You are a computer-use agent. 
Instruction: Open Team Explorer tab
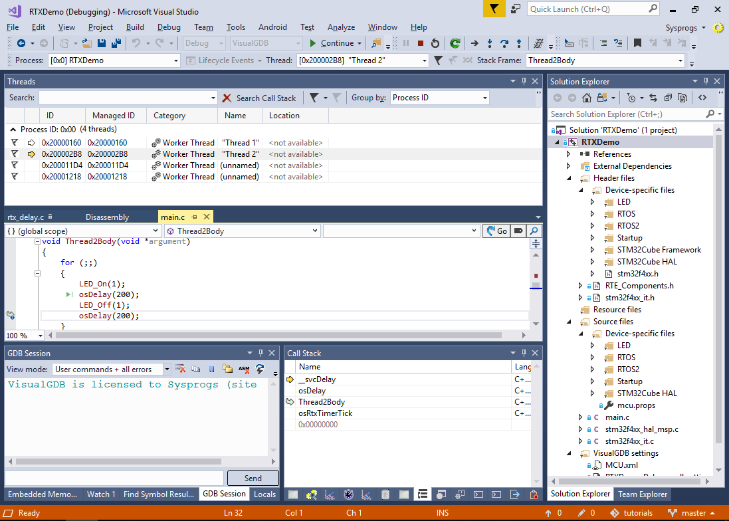click(642, 494)
